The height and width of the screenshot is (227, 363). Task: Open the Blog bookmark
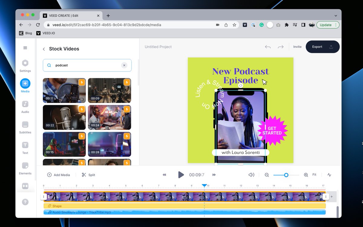point(25,33)
